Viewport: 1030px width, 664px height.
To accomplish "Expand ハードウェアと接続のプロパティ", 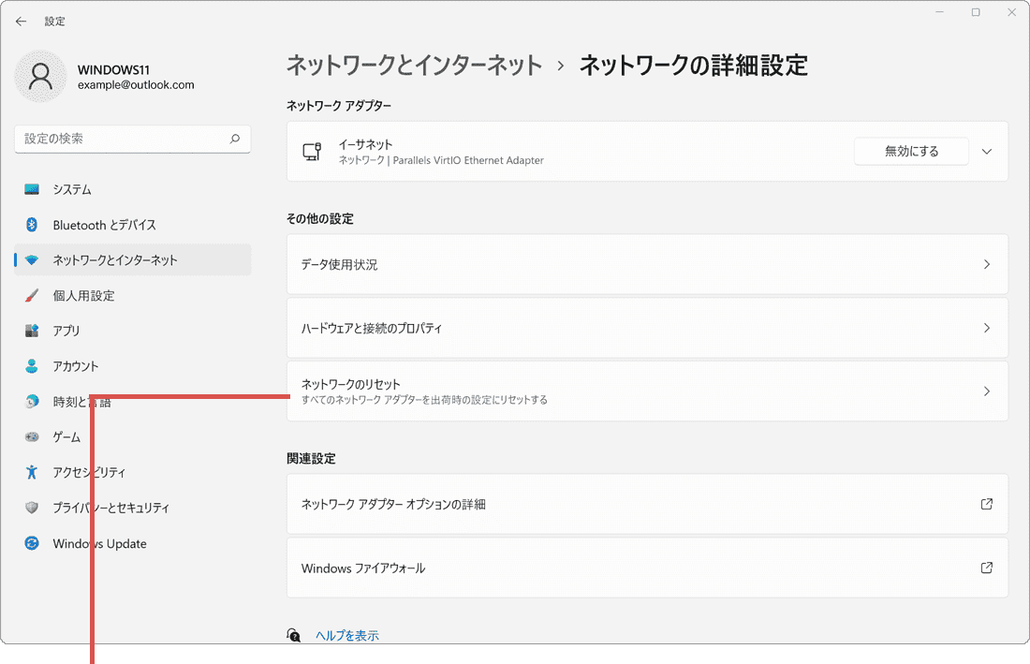I will 986,328.
